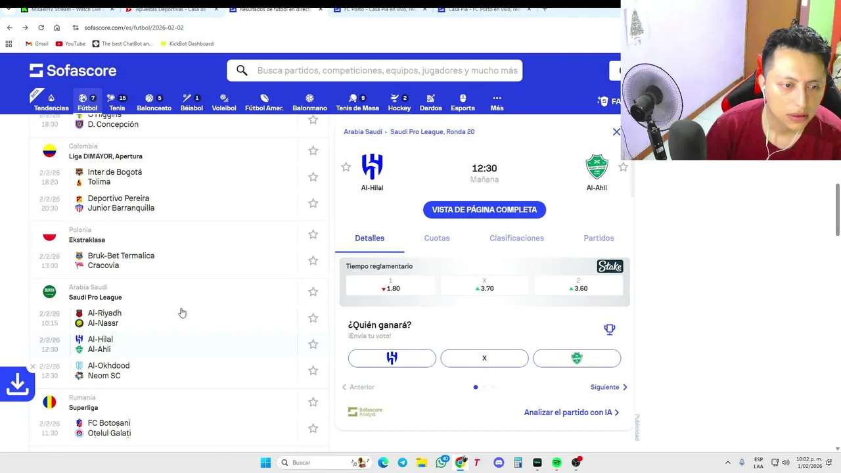Click the magnifier icon in search bar
This screenshot has width=841, height=473.
pyautogui.click(x=242, y=70)
